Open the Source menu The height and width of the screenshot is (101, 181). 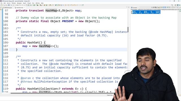(9, 3)
